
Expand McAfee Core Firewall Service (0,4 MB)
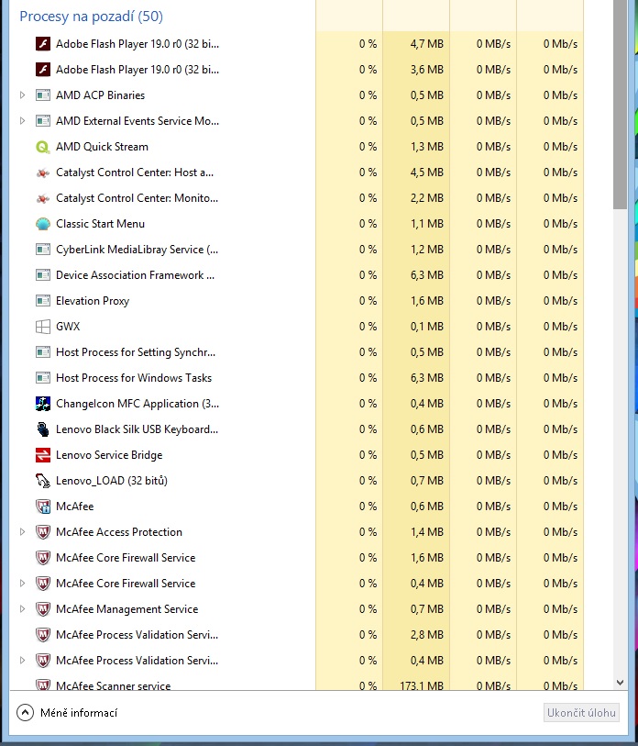(22, 584)
